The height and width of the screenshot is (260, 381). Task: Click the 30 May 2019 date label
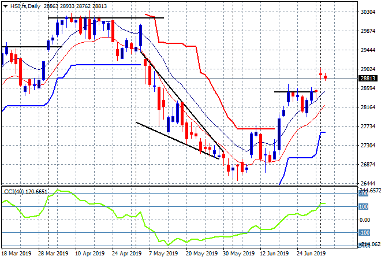point(238,254)
